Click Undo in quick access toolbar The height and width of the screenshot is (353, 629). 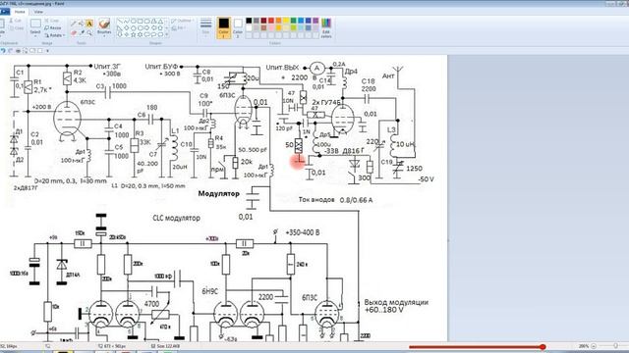click(x=3, y=51)
